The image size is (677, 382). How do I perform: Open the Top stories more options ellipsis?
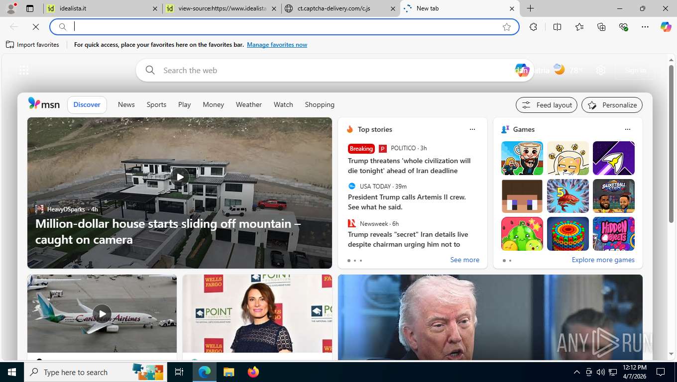pyautogui.click(x=472, y=129)
